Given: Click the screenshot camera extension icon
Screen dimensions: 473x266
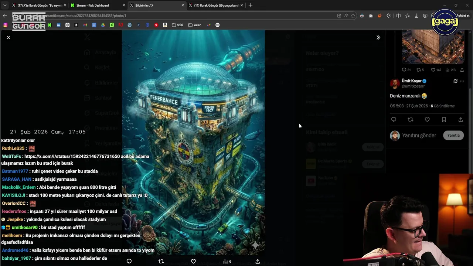Looking at the screenshot, I should point(371,16).
